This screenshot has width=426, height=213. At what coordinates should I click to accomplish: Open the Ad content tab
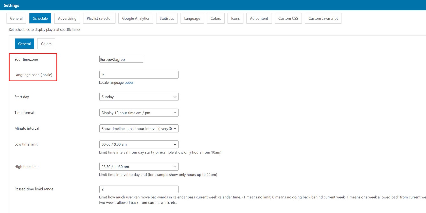[x=259, y=18]
